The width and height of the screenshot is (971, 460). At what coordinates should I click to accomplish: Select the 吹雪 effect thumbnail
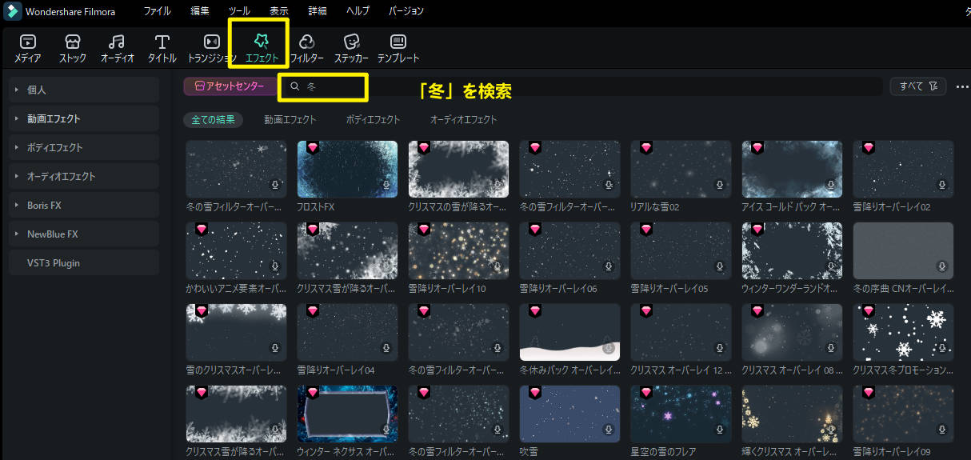[569, 414]
